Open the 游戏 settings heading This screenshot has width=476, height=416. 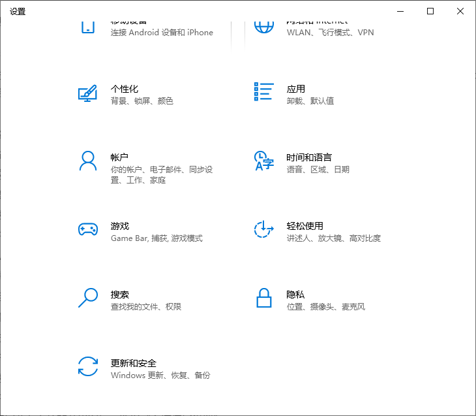120,226
